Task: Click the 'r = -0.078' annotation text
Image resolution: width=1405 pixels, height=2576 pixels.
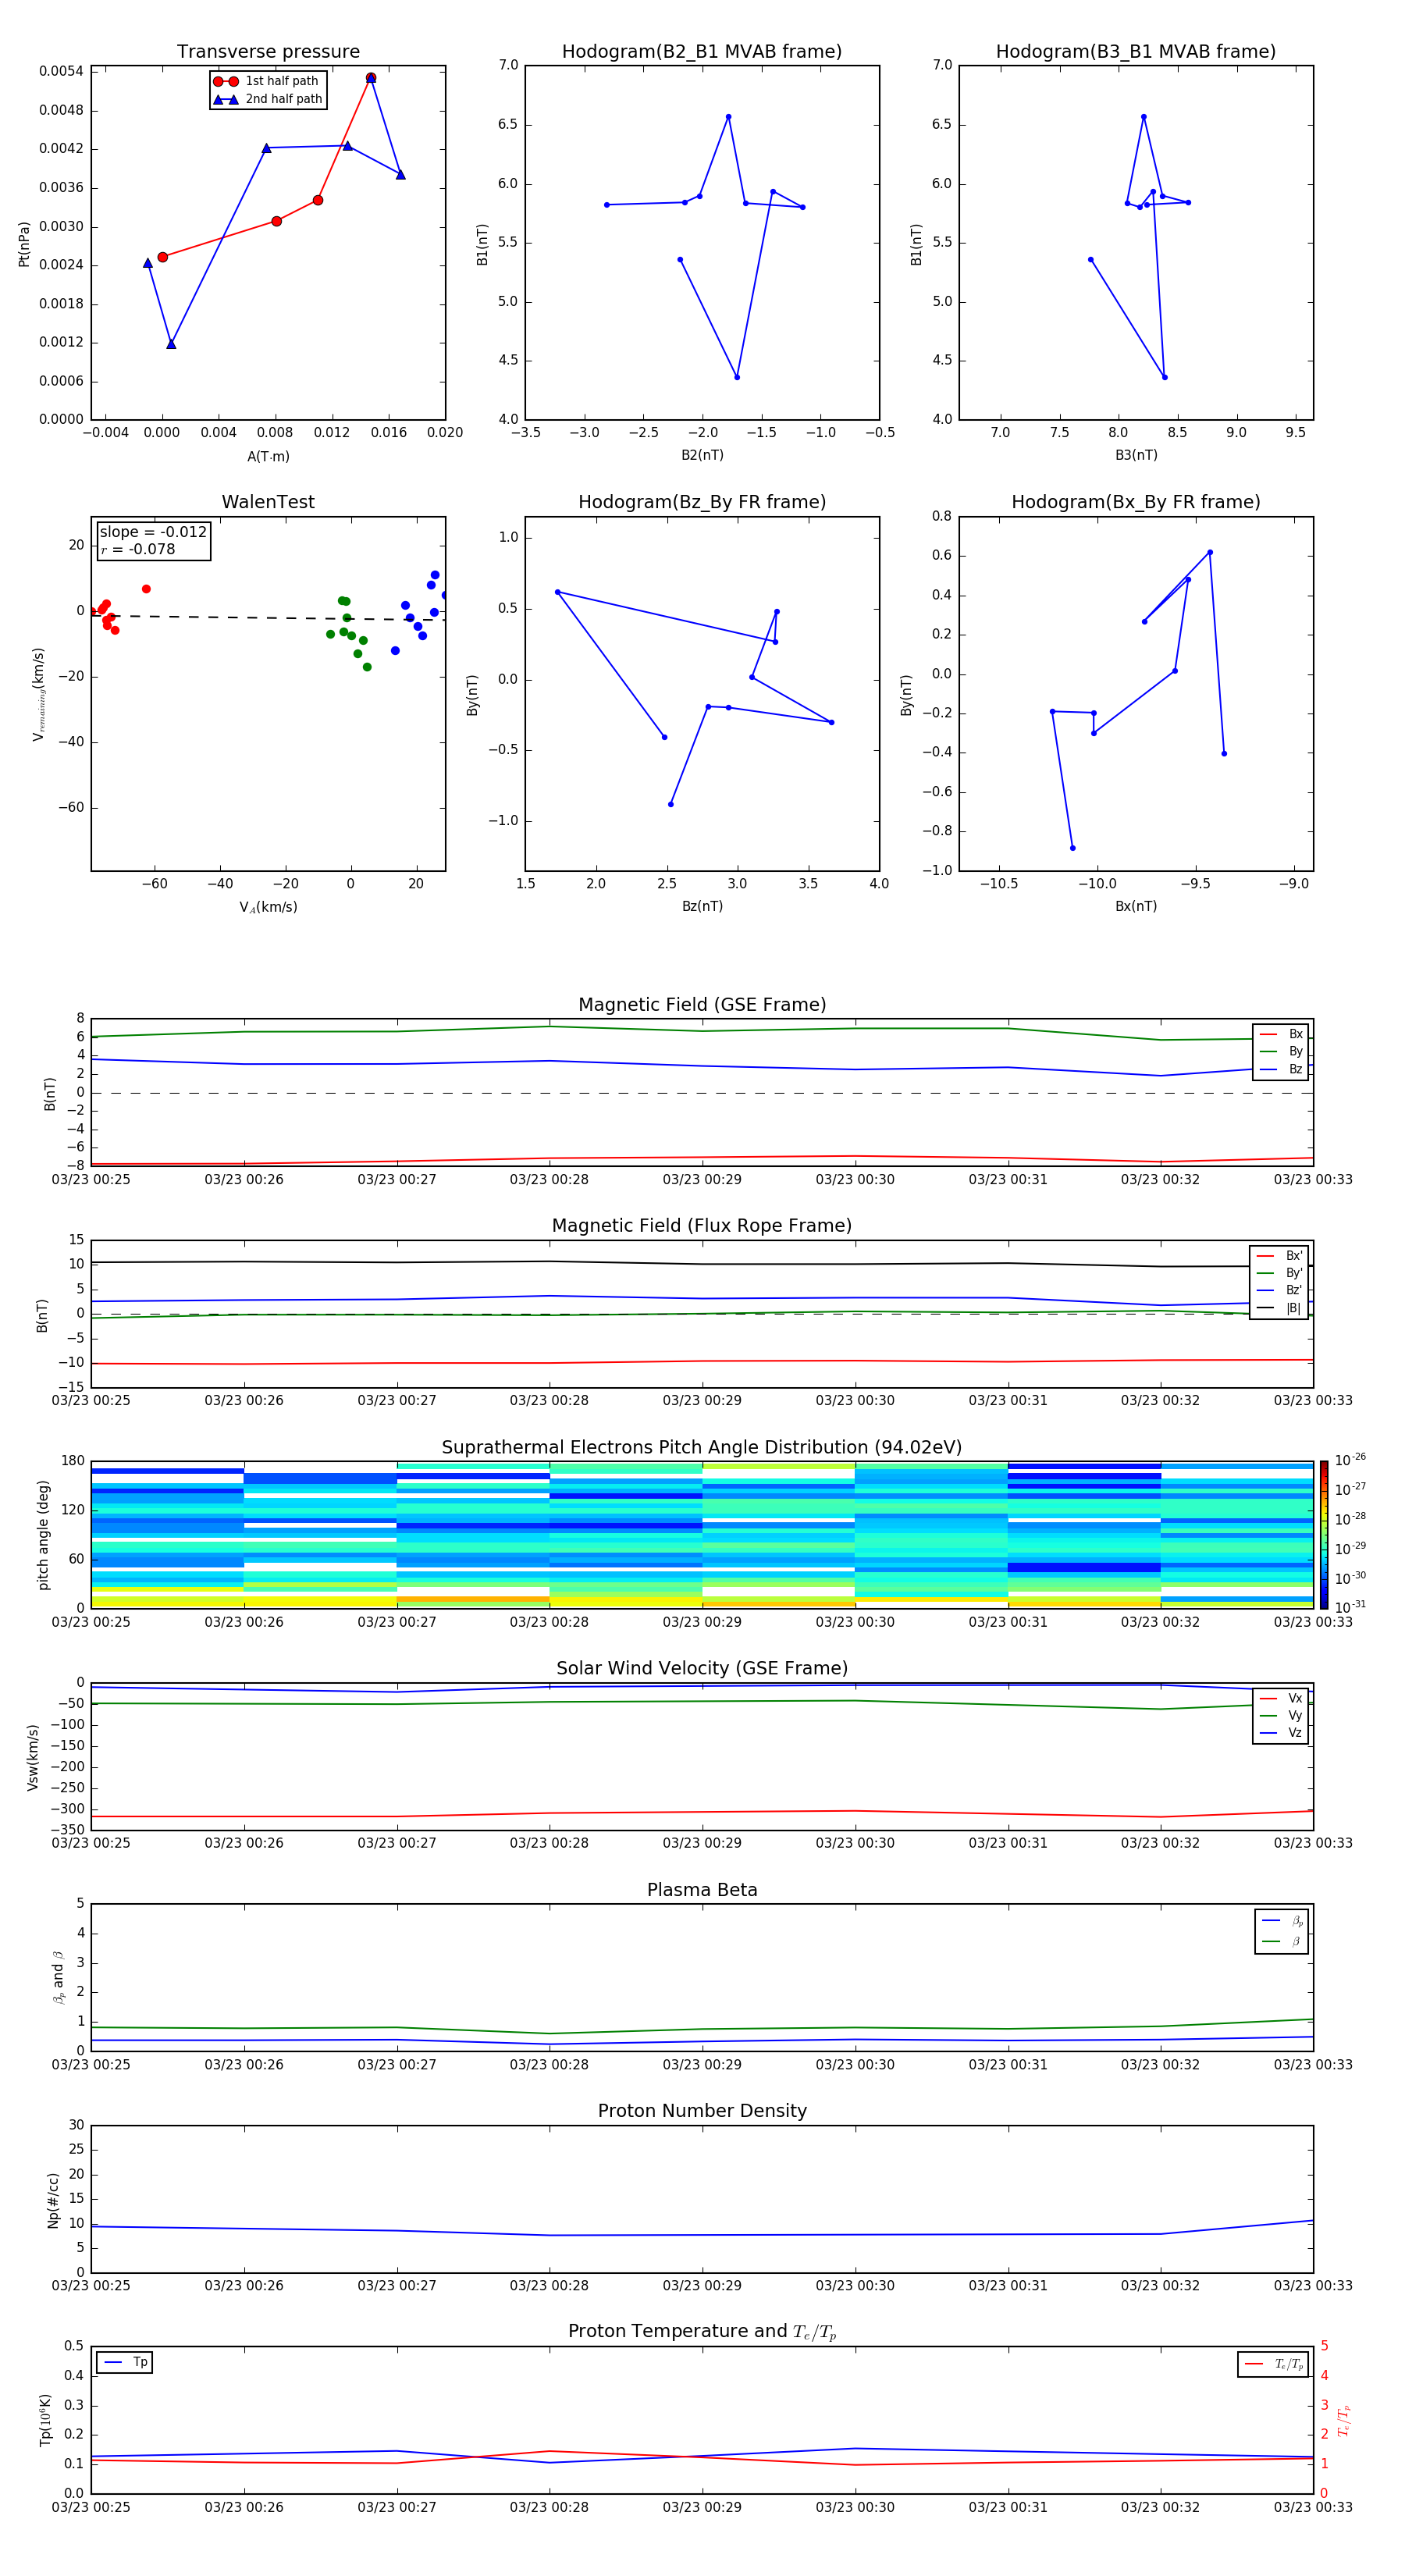Action: (x=138, y=549)
